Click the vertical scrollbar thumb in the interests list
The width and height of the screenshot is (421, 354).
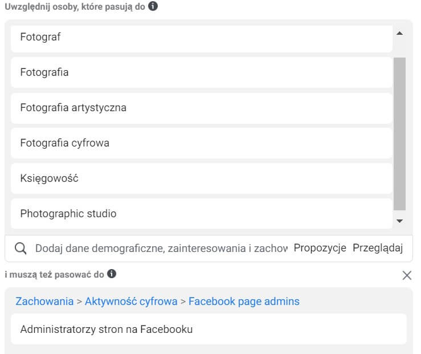(x=399, y=134)
